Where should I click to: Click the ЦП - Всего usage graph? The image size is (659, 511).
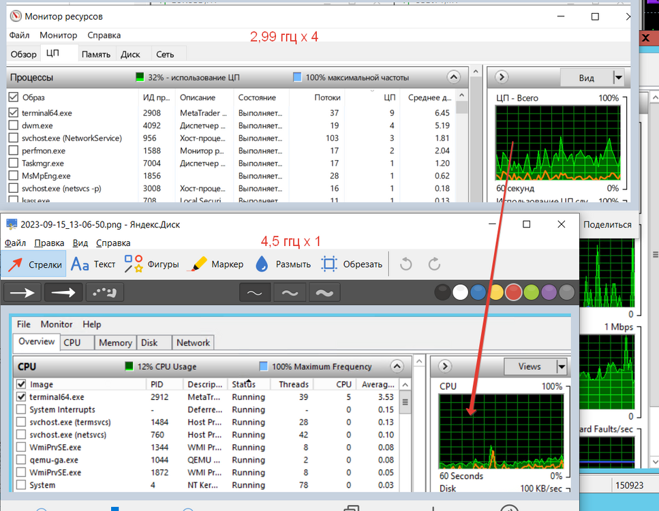(558, 143)
